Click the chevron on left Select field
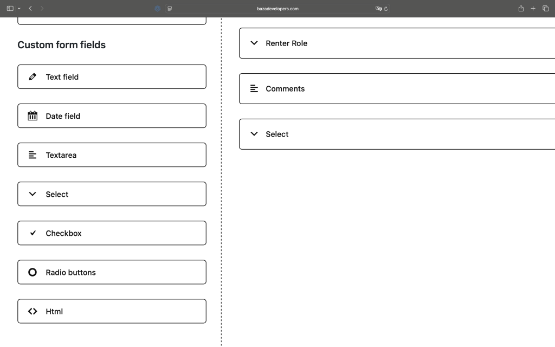This screenshot has height=347, width=555. (32, 194)
